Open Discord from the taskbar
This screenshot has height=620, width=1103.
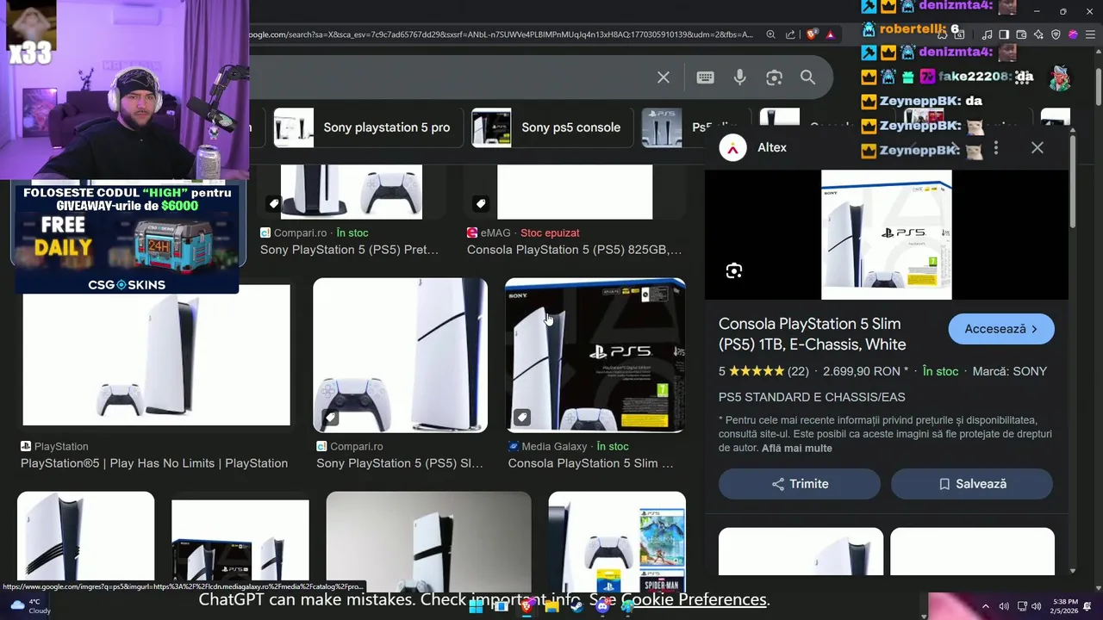tap(602, 606)
